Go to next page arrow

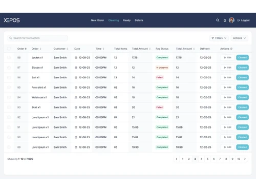click(245, 159)
